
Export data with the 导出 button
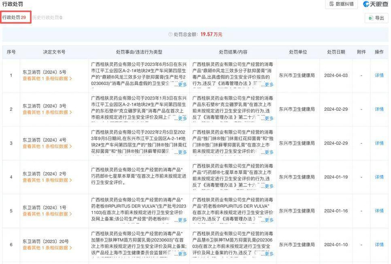[x=376, y=18]
